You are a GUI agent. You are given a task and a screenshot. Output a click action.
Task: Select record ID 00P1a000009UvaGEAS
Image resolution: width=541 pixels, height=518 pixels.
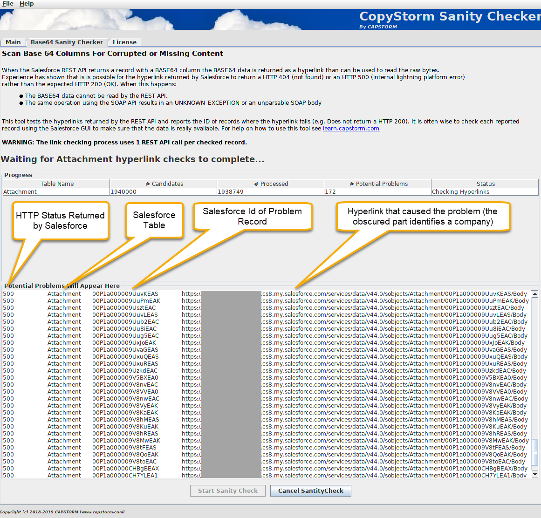[x=125, y=350]
